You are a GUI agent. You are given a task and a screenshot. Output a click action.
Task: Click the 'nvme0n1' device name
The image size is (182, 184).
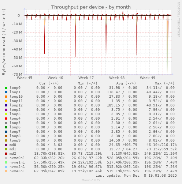point(17,158)
